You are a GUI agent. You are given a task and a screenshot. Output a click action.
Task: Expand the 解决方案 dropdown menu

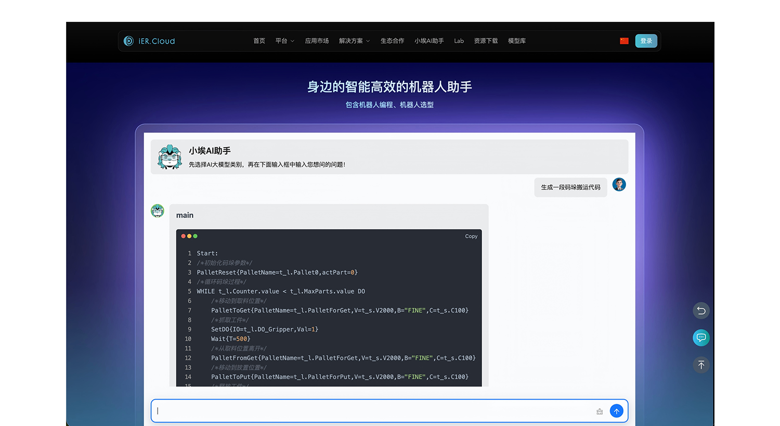point(354,41)
